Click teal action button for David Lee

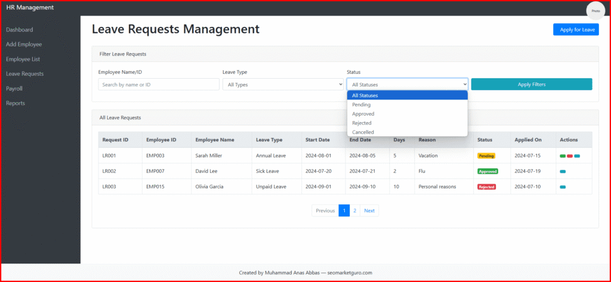point(563,171)
